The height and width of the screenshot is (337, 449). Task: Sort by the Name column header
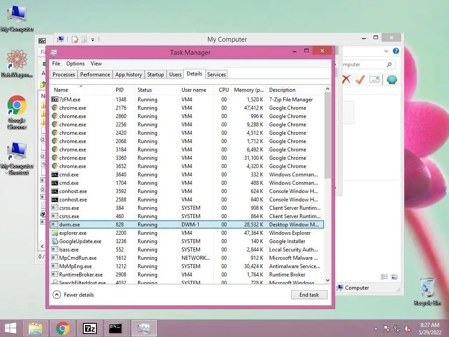[81, 90]
